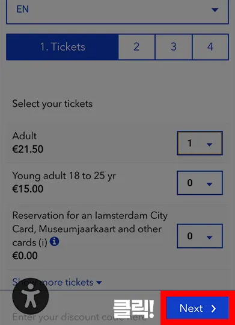The image size is (235, 325).
Task: Open the accessibility widget icon
Action: point(31,296)
